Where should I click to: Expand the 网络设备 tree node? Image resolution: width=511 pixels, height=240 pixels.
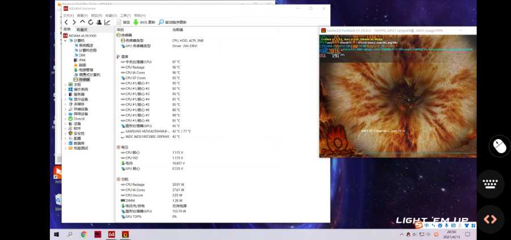65,113
